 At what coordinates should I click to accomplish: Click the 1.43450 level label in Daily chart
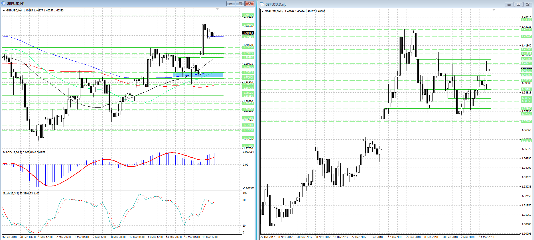tap(526, 19)
